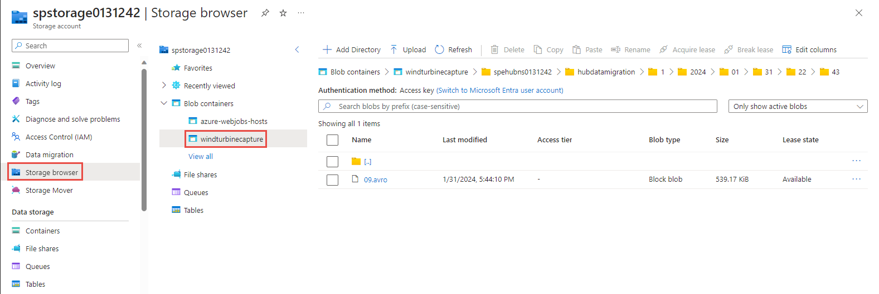Select Storage browser menu item
The width and height of the screenshot is (879, 294).
[51, 172]
